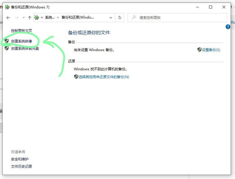Open recent locations dropdown arrow
This screenshot has height=179, width=235.
[24, 18]
